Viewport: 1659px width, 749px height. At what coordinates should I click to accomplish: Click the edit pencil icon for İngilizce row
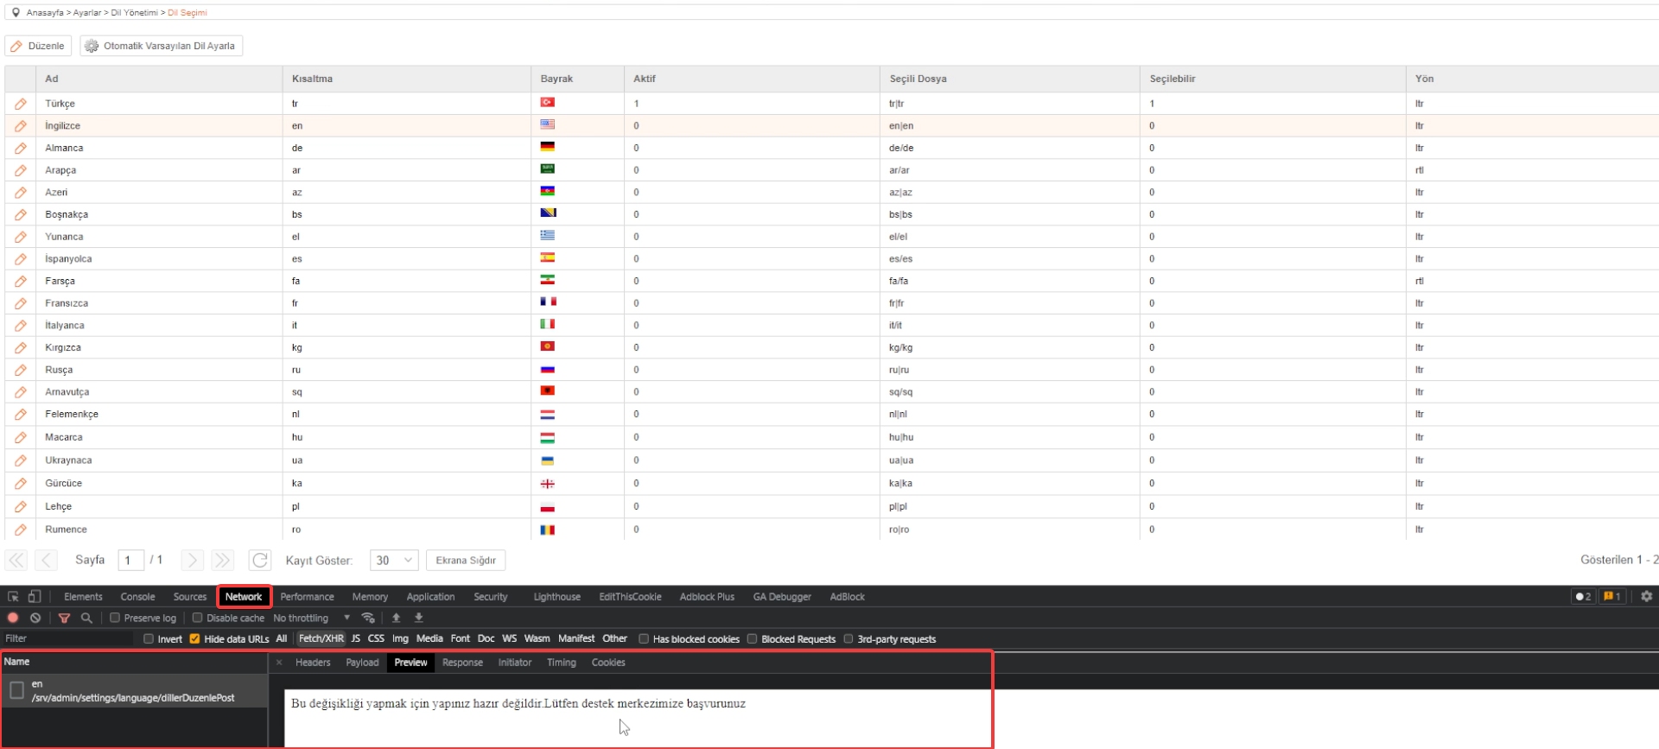point(21,126)
